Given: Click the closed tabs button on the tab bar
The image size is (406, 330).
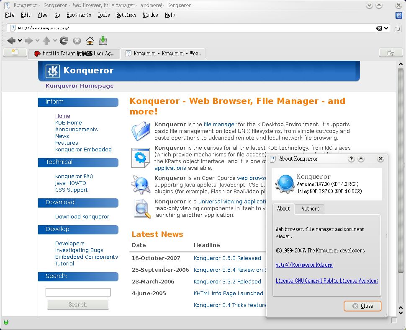Looking at the screenshot, I should point(391,53).
